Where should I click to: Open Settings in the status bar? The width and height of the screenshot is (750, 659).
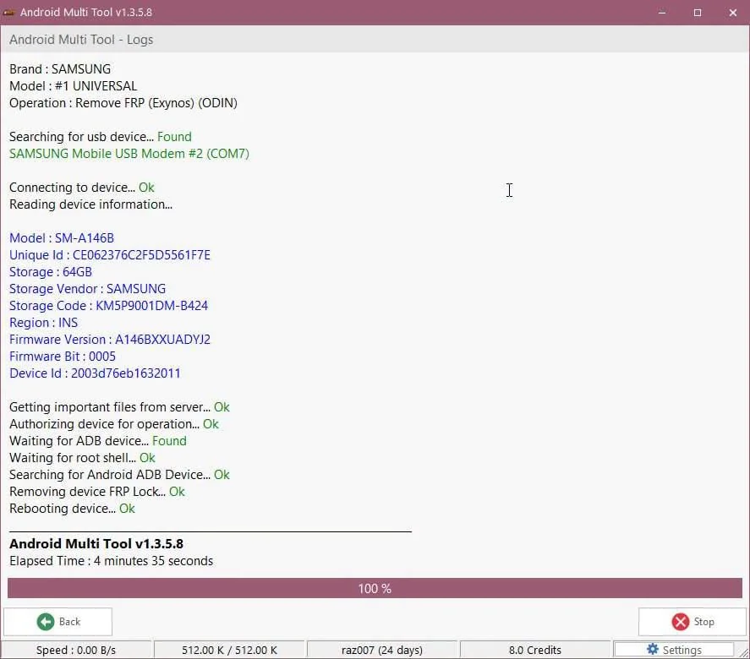[673, 650]
